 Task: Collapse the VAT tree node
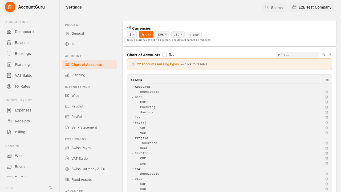(x=133, y=169)
